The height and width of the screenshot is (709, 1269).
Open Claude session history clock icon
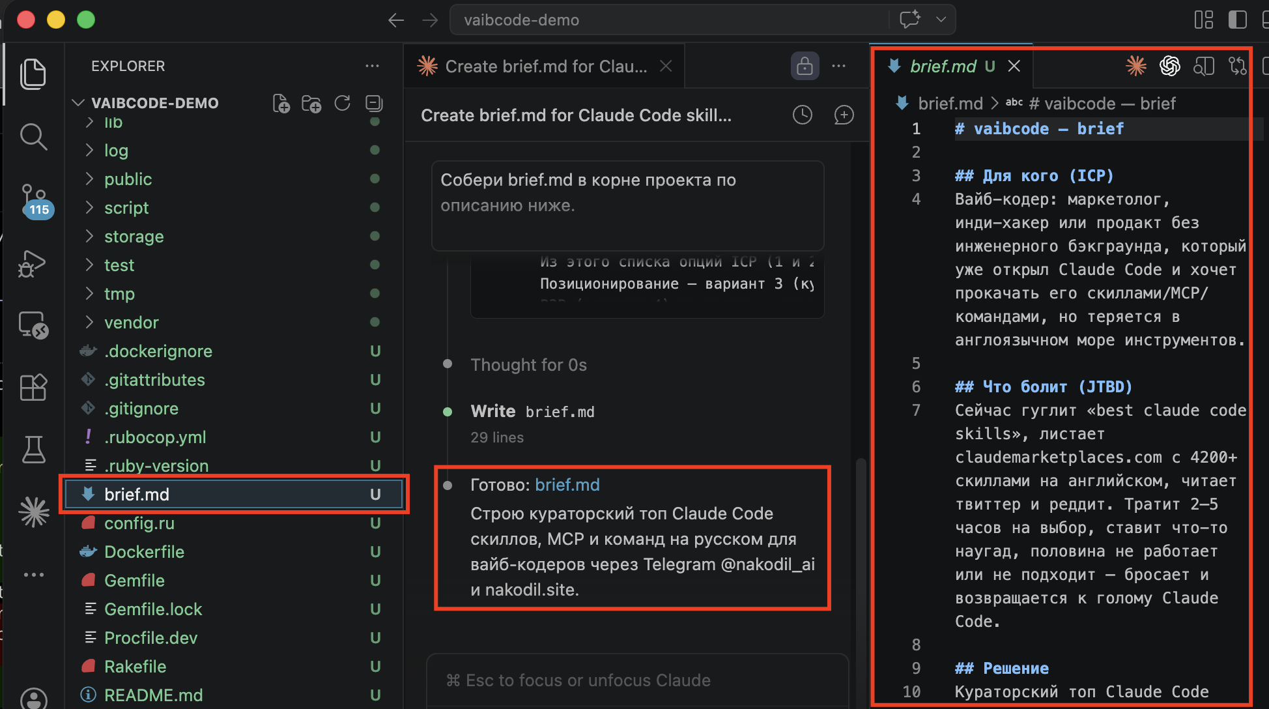point(803,115)
